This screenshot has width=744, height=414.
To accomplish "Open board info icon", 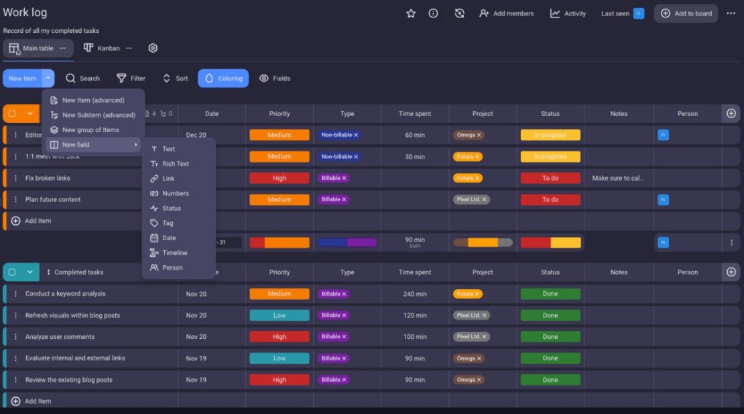I will click(x=433, y=13).
